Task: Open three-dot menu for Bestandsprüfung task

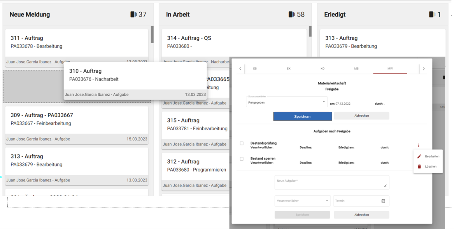Action: tap(419, 145)
